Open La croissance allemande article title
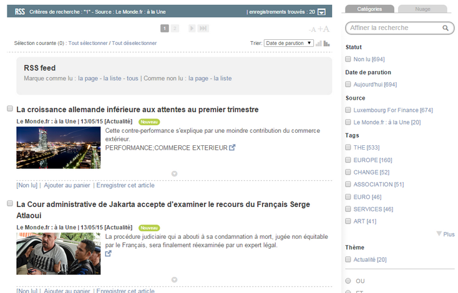The width and height of the screenshot is (458, 293). pyautogui.click(x=137, y=110)
